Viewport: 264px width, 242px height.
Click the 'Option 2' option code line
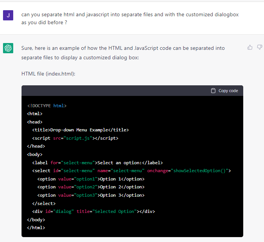[x=91, y=187]
